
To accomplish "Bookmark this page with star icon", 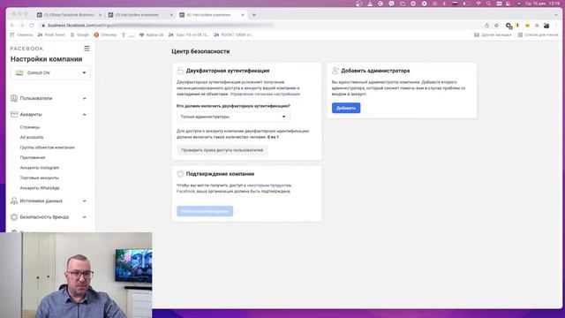I will pyautogui.click(x=496, y=26).
